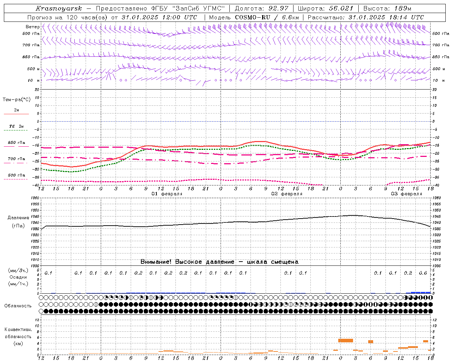Click the 'Осадки' precipitation label

pos(18,277)
